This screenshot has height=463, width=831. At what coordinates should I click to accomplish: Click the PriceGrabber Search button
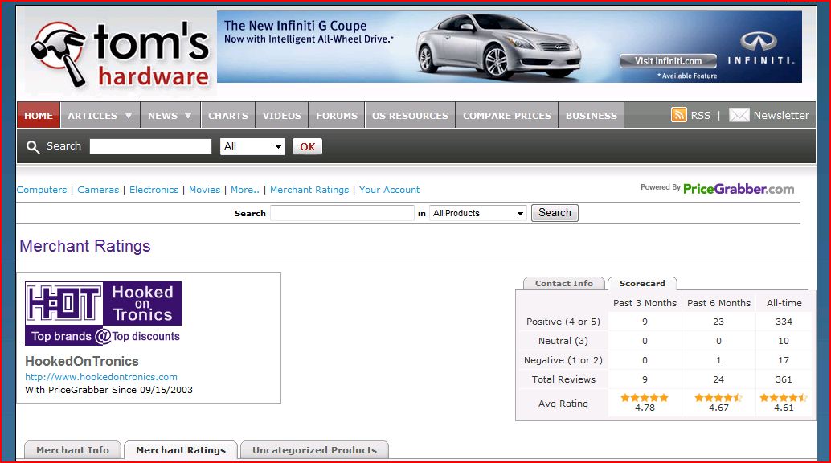(x=555, y=213)
